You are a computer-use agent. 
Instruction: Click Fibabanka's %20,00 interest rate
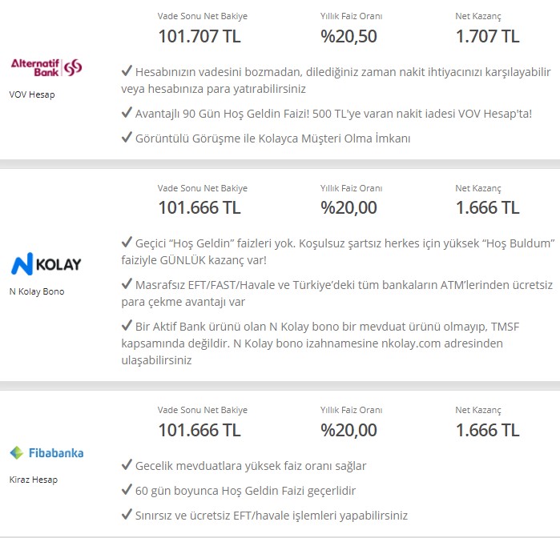[x=348, y=430]
